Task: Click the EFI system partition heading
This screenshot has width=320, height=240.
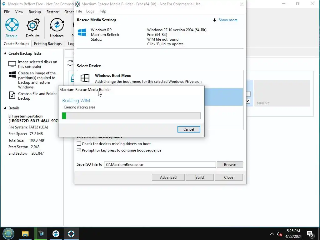Action: point(26,116)
